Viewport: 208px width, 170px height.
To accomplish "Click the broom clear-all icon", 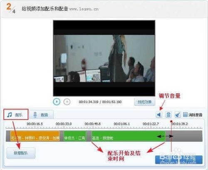I will click(x=178, y=114).
